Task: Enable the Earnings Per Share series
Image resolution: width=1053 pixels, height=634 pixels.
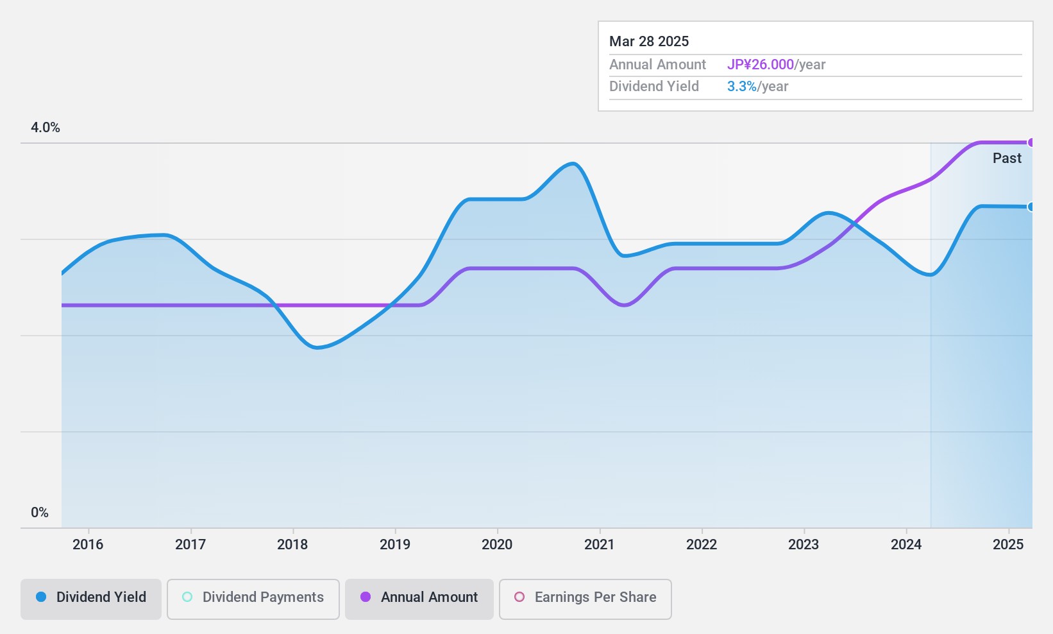Action: click(x=585, y=599)
